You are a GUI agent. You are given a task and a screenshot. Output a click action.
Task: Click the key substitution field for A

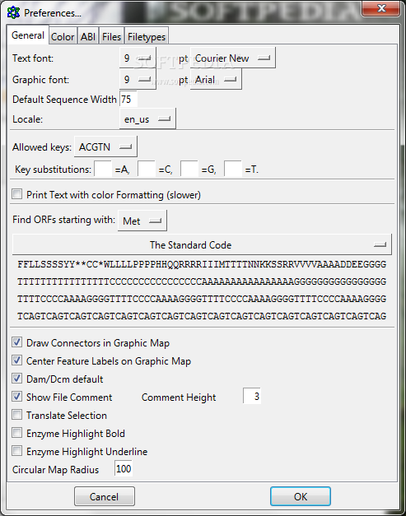coord(103,169)
